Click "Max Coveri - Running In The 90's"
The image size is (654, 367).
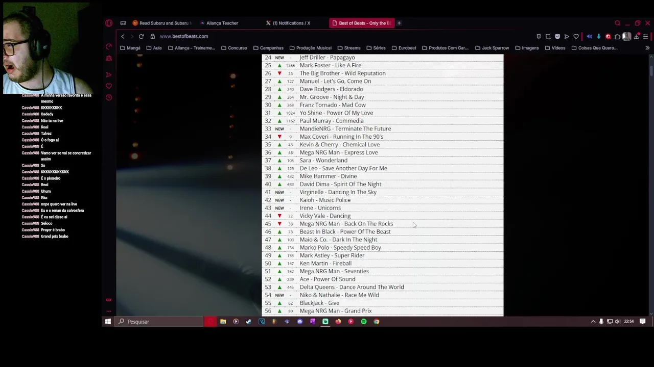click(x=341, y=137)
